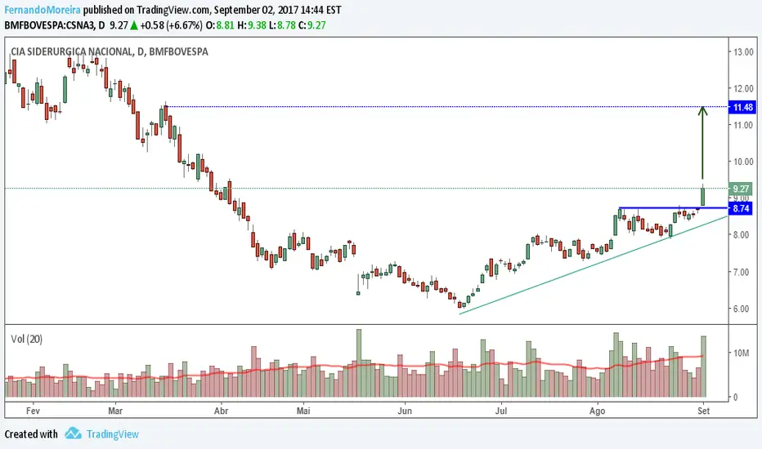Click the 13.00 price axis label
The image size is (762, 449).
[x=743, y=52]
